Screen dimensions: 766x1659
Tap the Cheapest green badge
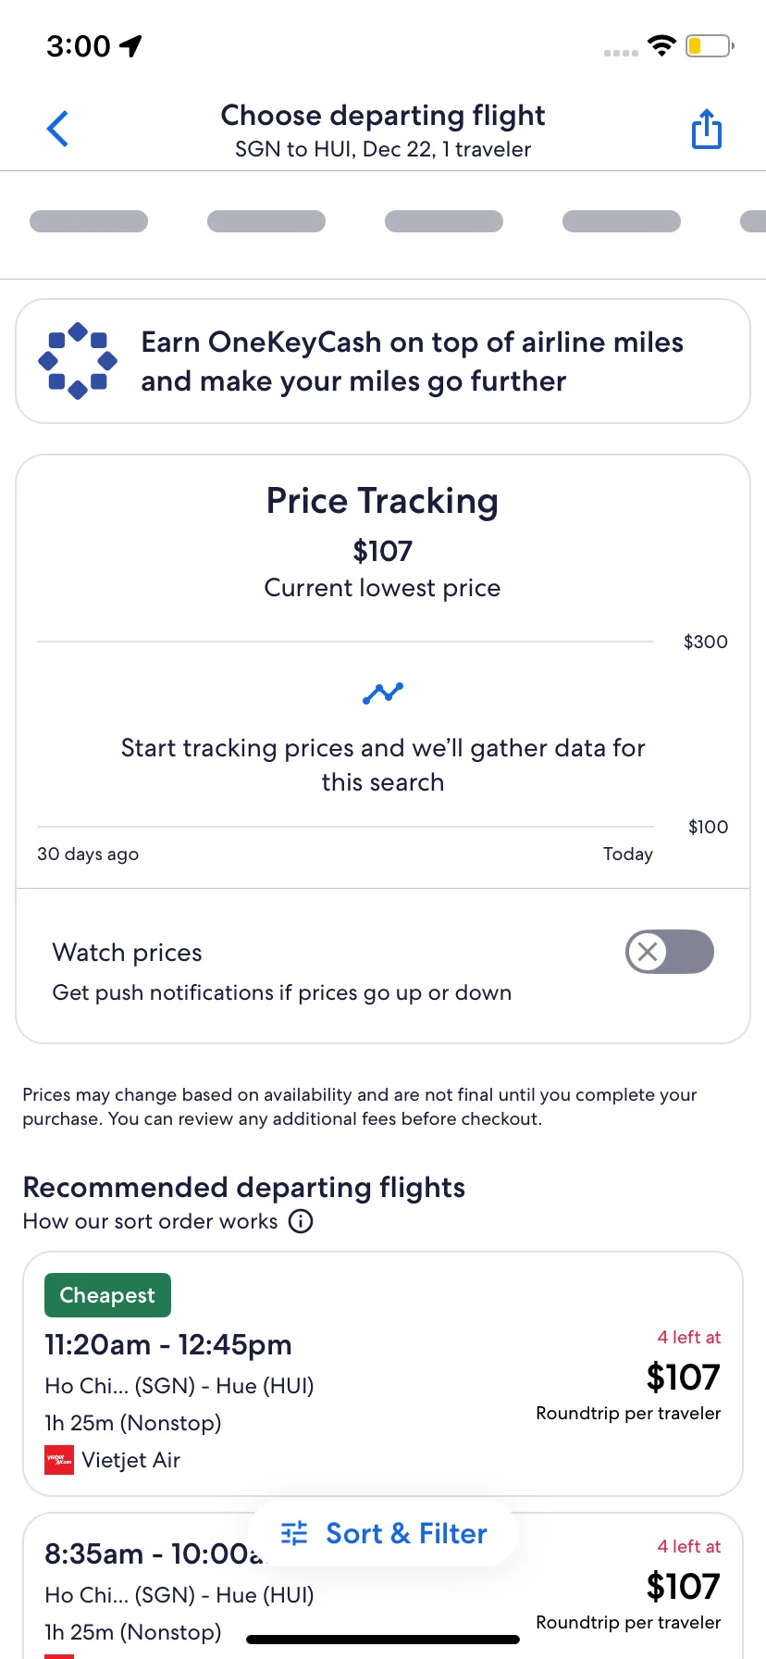107,1295
